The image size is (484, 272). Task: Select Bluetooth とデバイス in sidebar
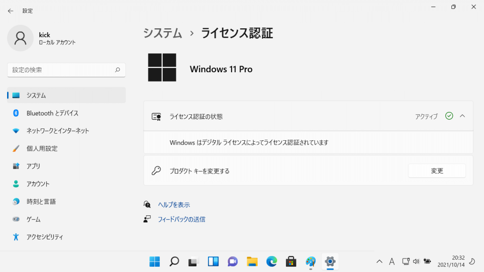click(x=52, y=113)
